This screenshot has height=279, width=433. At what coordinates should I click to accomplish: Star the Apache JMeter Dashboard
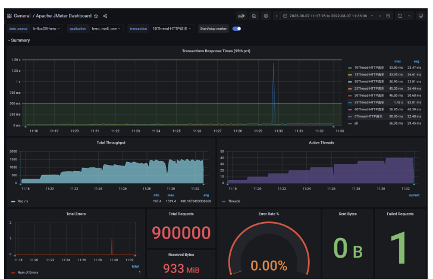coord(96,16)
